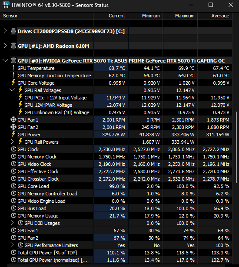Click the maximum GPU Clock value 2,865.0 MHz
Image resolution: width=239 pixels, height=267 pixels.
click(181, 149)
